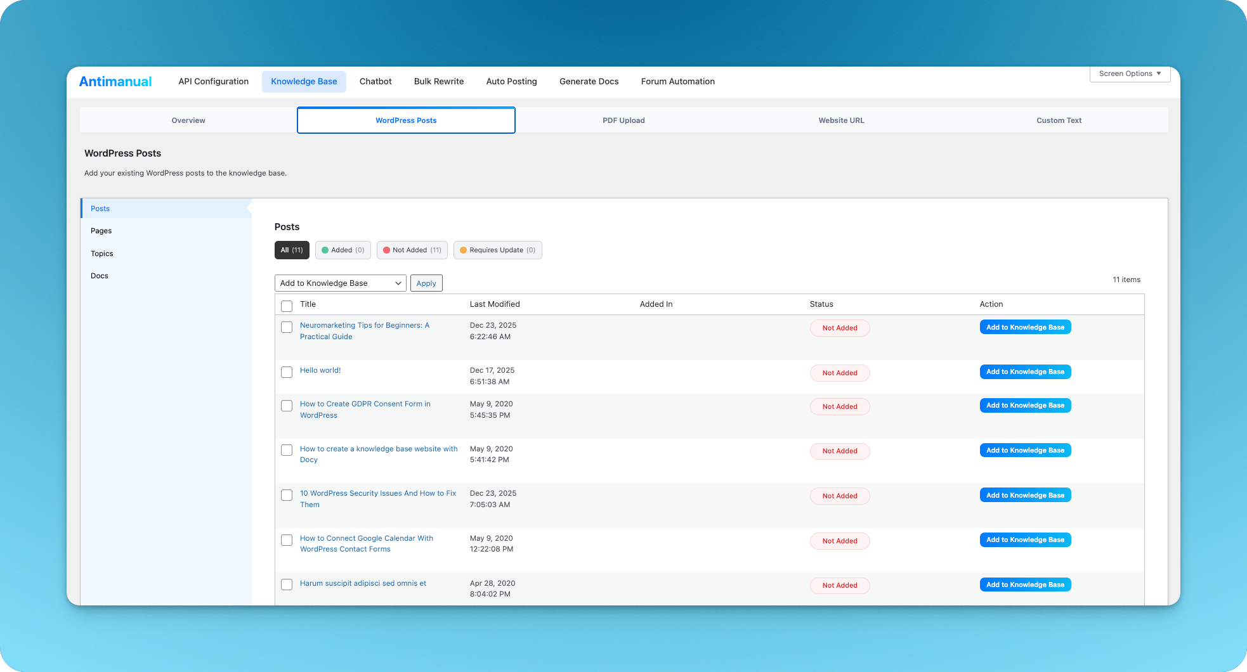Switch to the PDF Upload tab

pyautogui.click(x=623, y=120)
